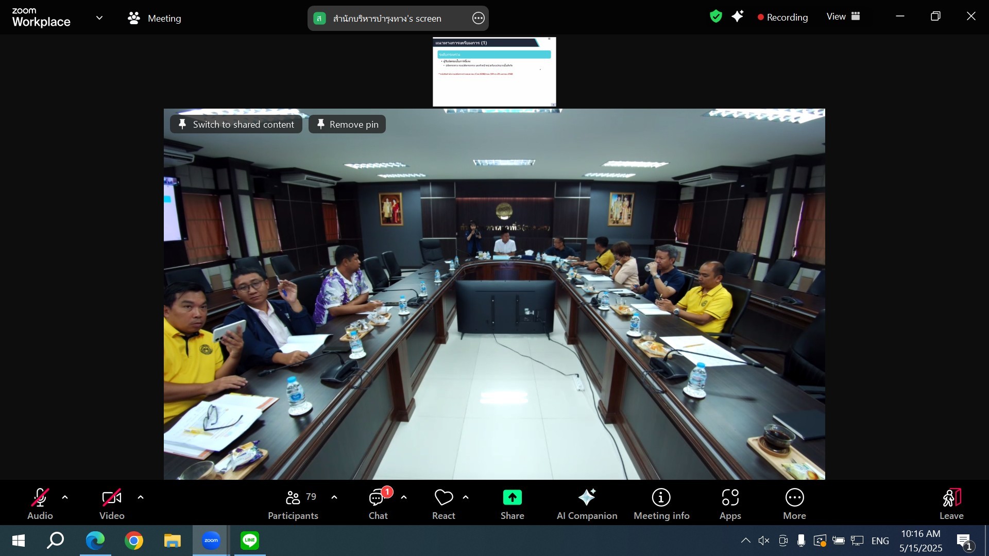The height and width of the screenshot is (556, 989).
Task: Open LINE app from the taskbar
Action: coord(250,541)
